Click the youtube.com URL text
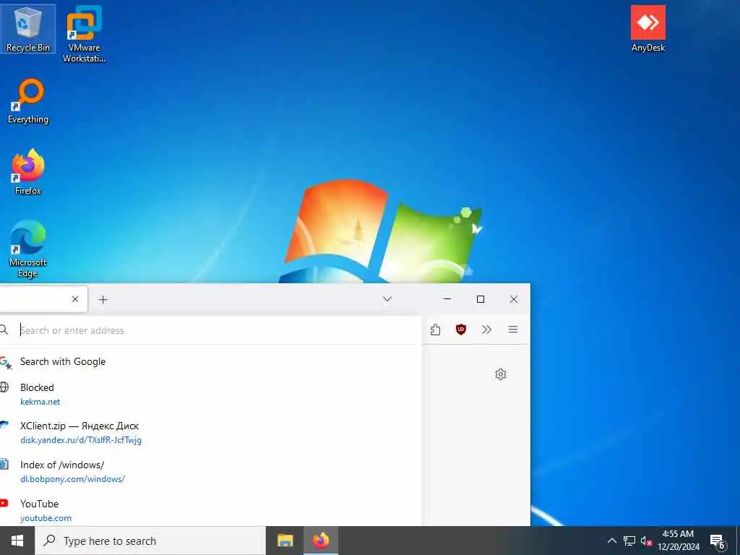 tap(46, 517)
